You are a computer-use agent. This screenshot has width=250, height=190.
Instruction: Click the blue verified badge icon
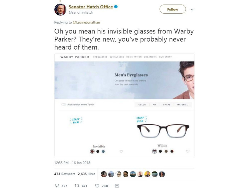116,7
